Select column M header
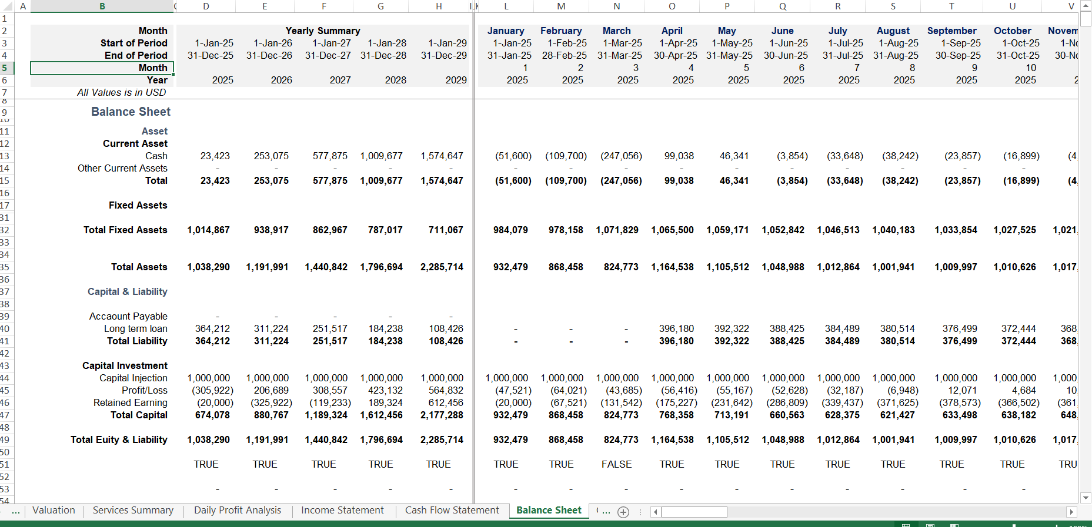 point(561,6)
